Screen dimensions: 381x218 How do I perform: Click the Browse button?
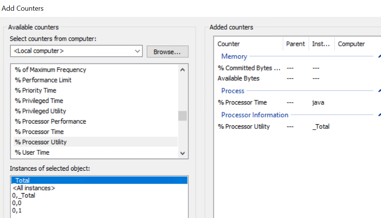167,52
